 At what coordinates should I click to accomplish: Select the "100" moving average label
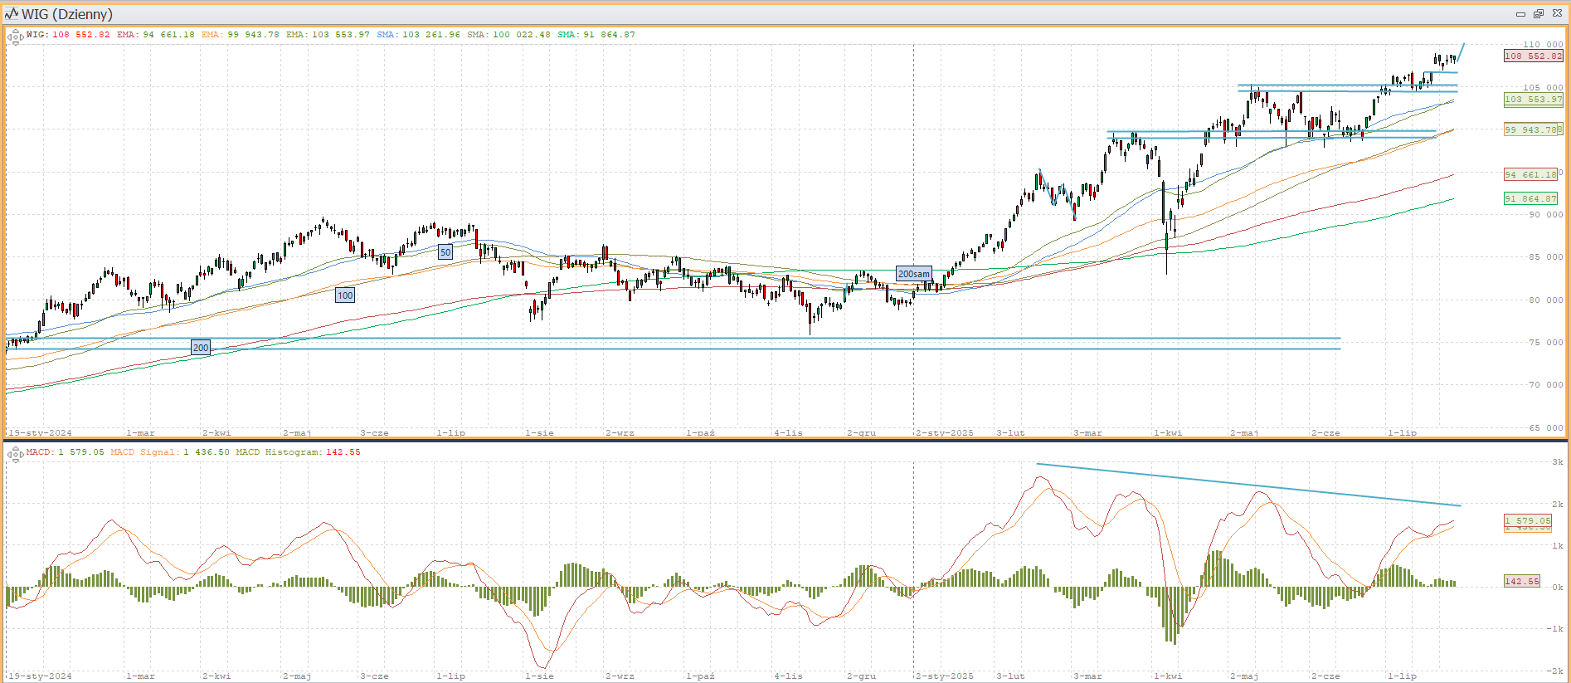[x=345, y=295]
